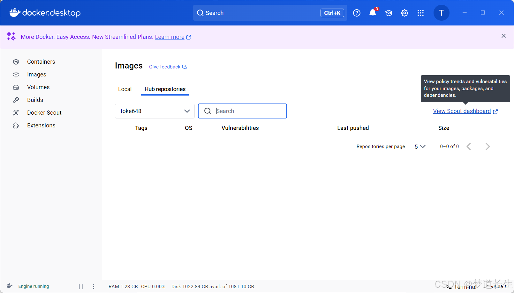The height and width of the screenshot is (293, 514).
Task: Maximize the Docker Desktop window
Action: [483, 13]
